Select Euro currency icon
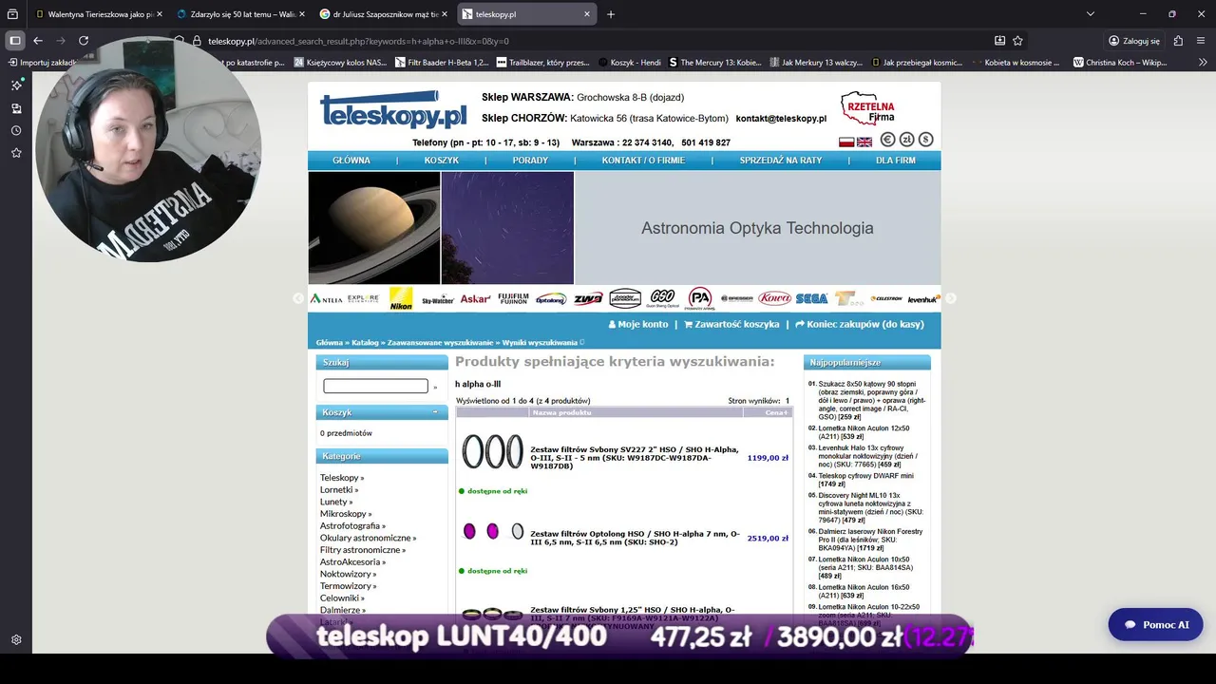1216x684 pixels. pos(888,140)
